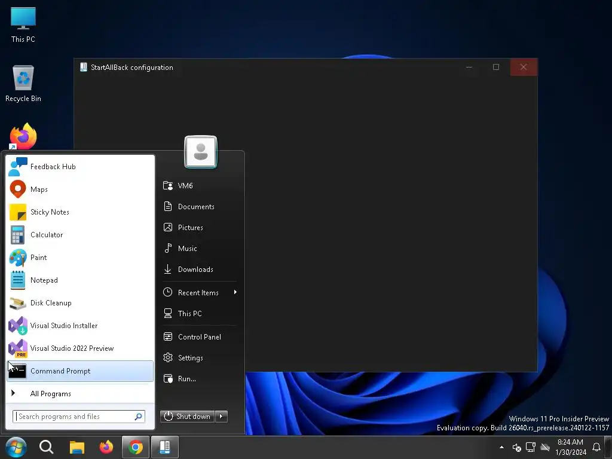The image size is (612, 459).
Task: Expand Recent Items submenu arrow
Action: 235,292
